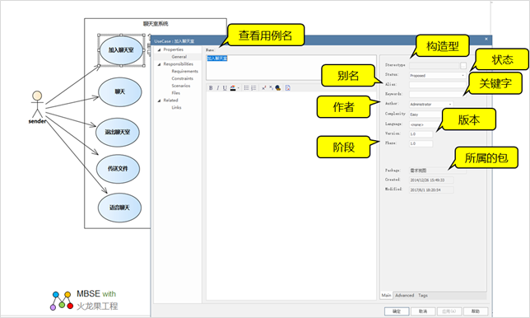Select the Related tree item
Screen dimensions: 530x318
(170, 101)
